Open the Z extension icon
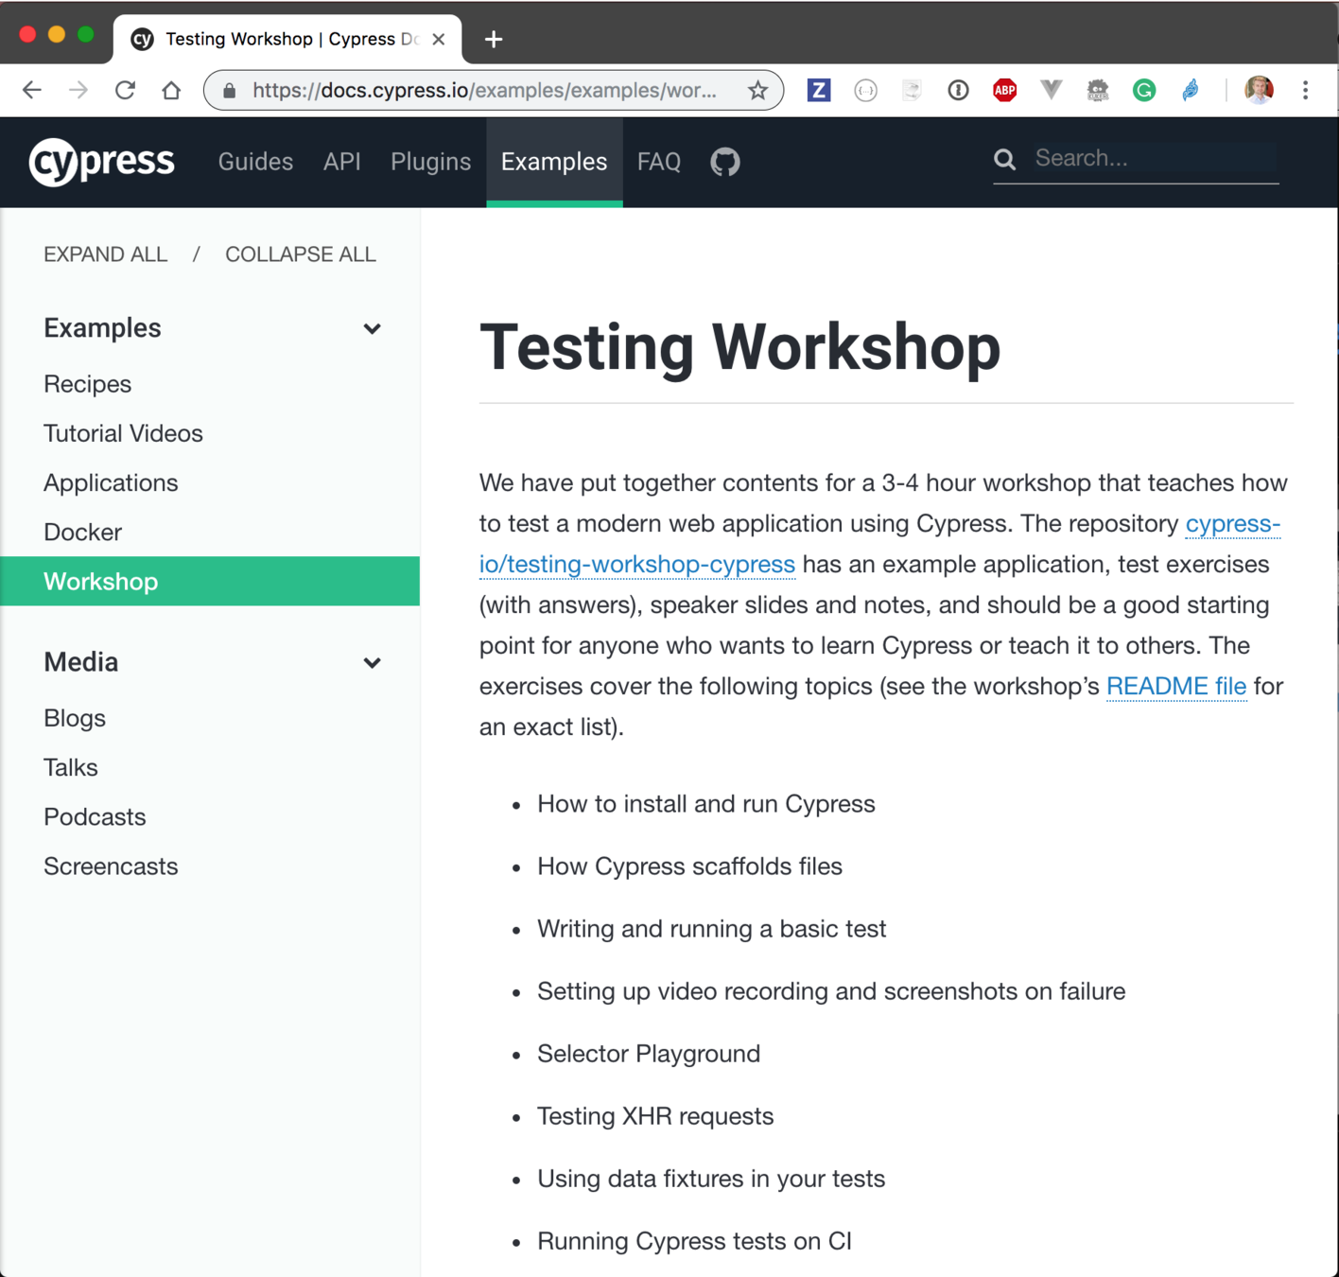This screenshot has height=1277, width=1339. pos(819,90)
